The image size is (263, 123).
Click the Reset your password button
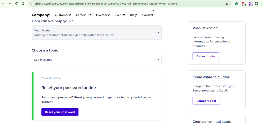coord(60,112)
